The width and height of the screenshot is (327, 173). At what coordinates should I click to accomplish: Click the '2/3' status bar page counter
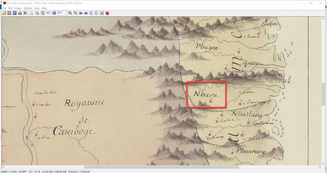click(x=31, y=172)
